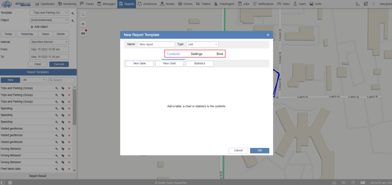Expand the Type dropdown showing Unit
392x185 pixels.
tap(202, 44)
